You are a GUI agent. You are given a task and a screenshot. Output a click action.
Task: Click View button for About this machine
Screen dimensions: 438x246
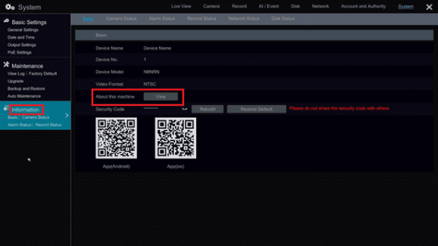(160, 97)
